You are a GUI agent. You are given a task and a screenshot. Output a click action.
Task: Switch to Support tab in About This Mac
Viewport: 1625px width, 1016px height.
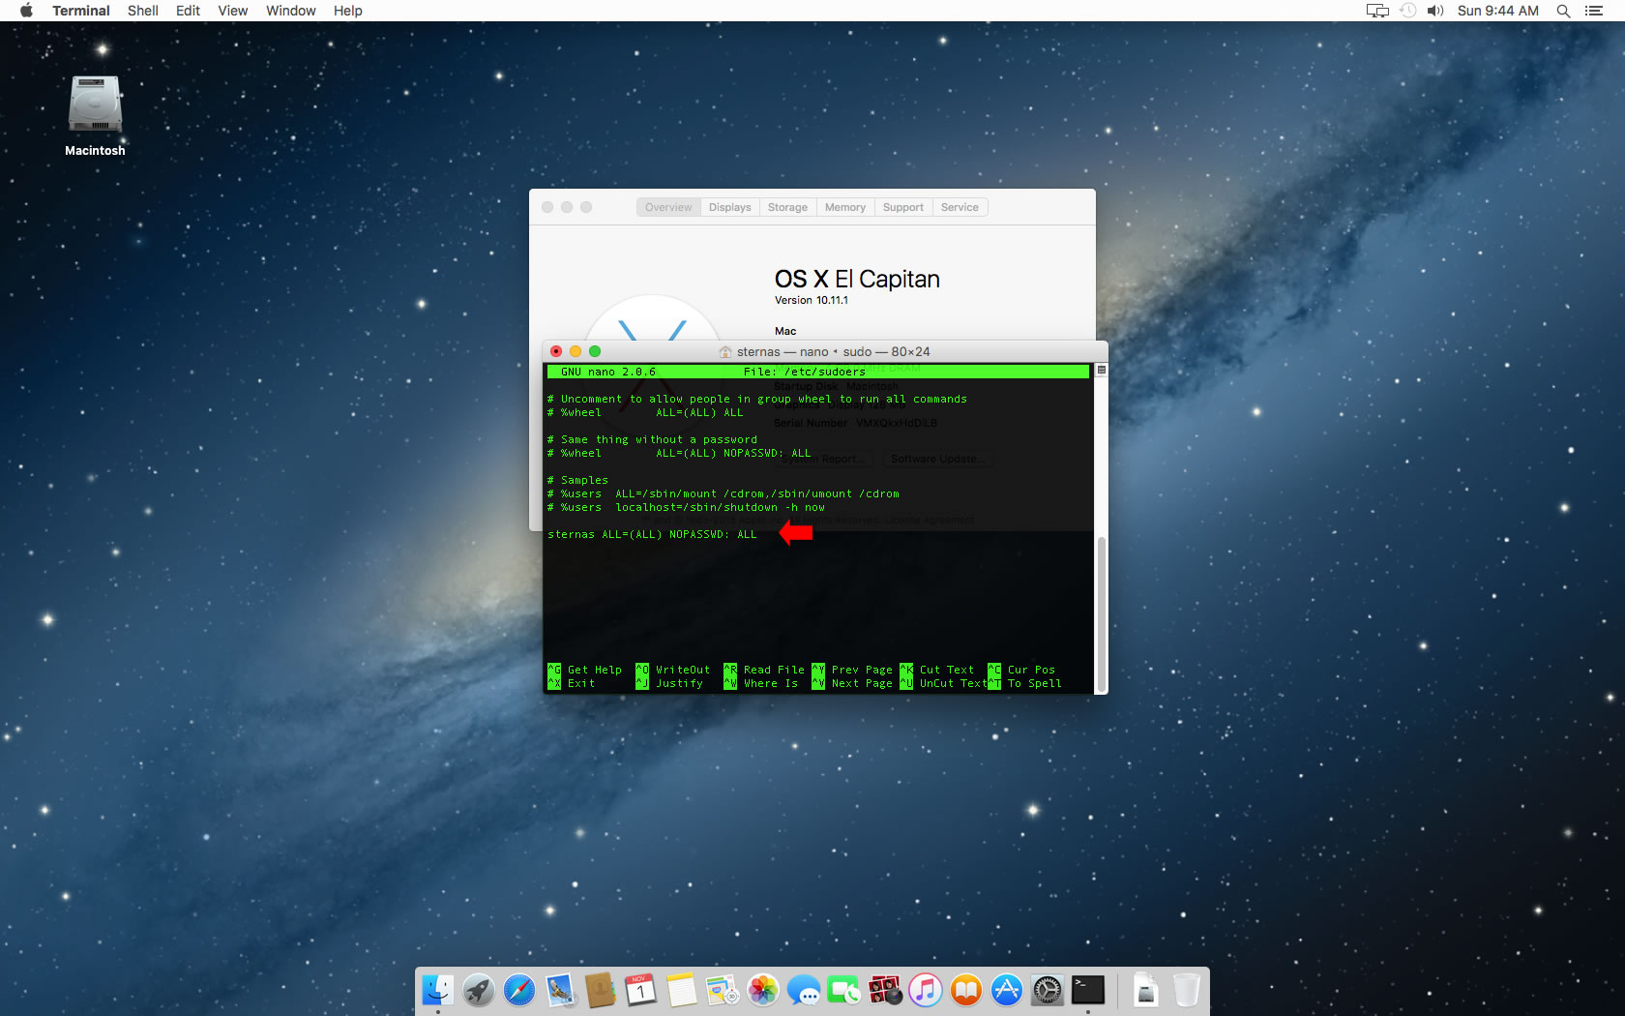pyautogui.click(x=903, y=207)
